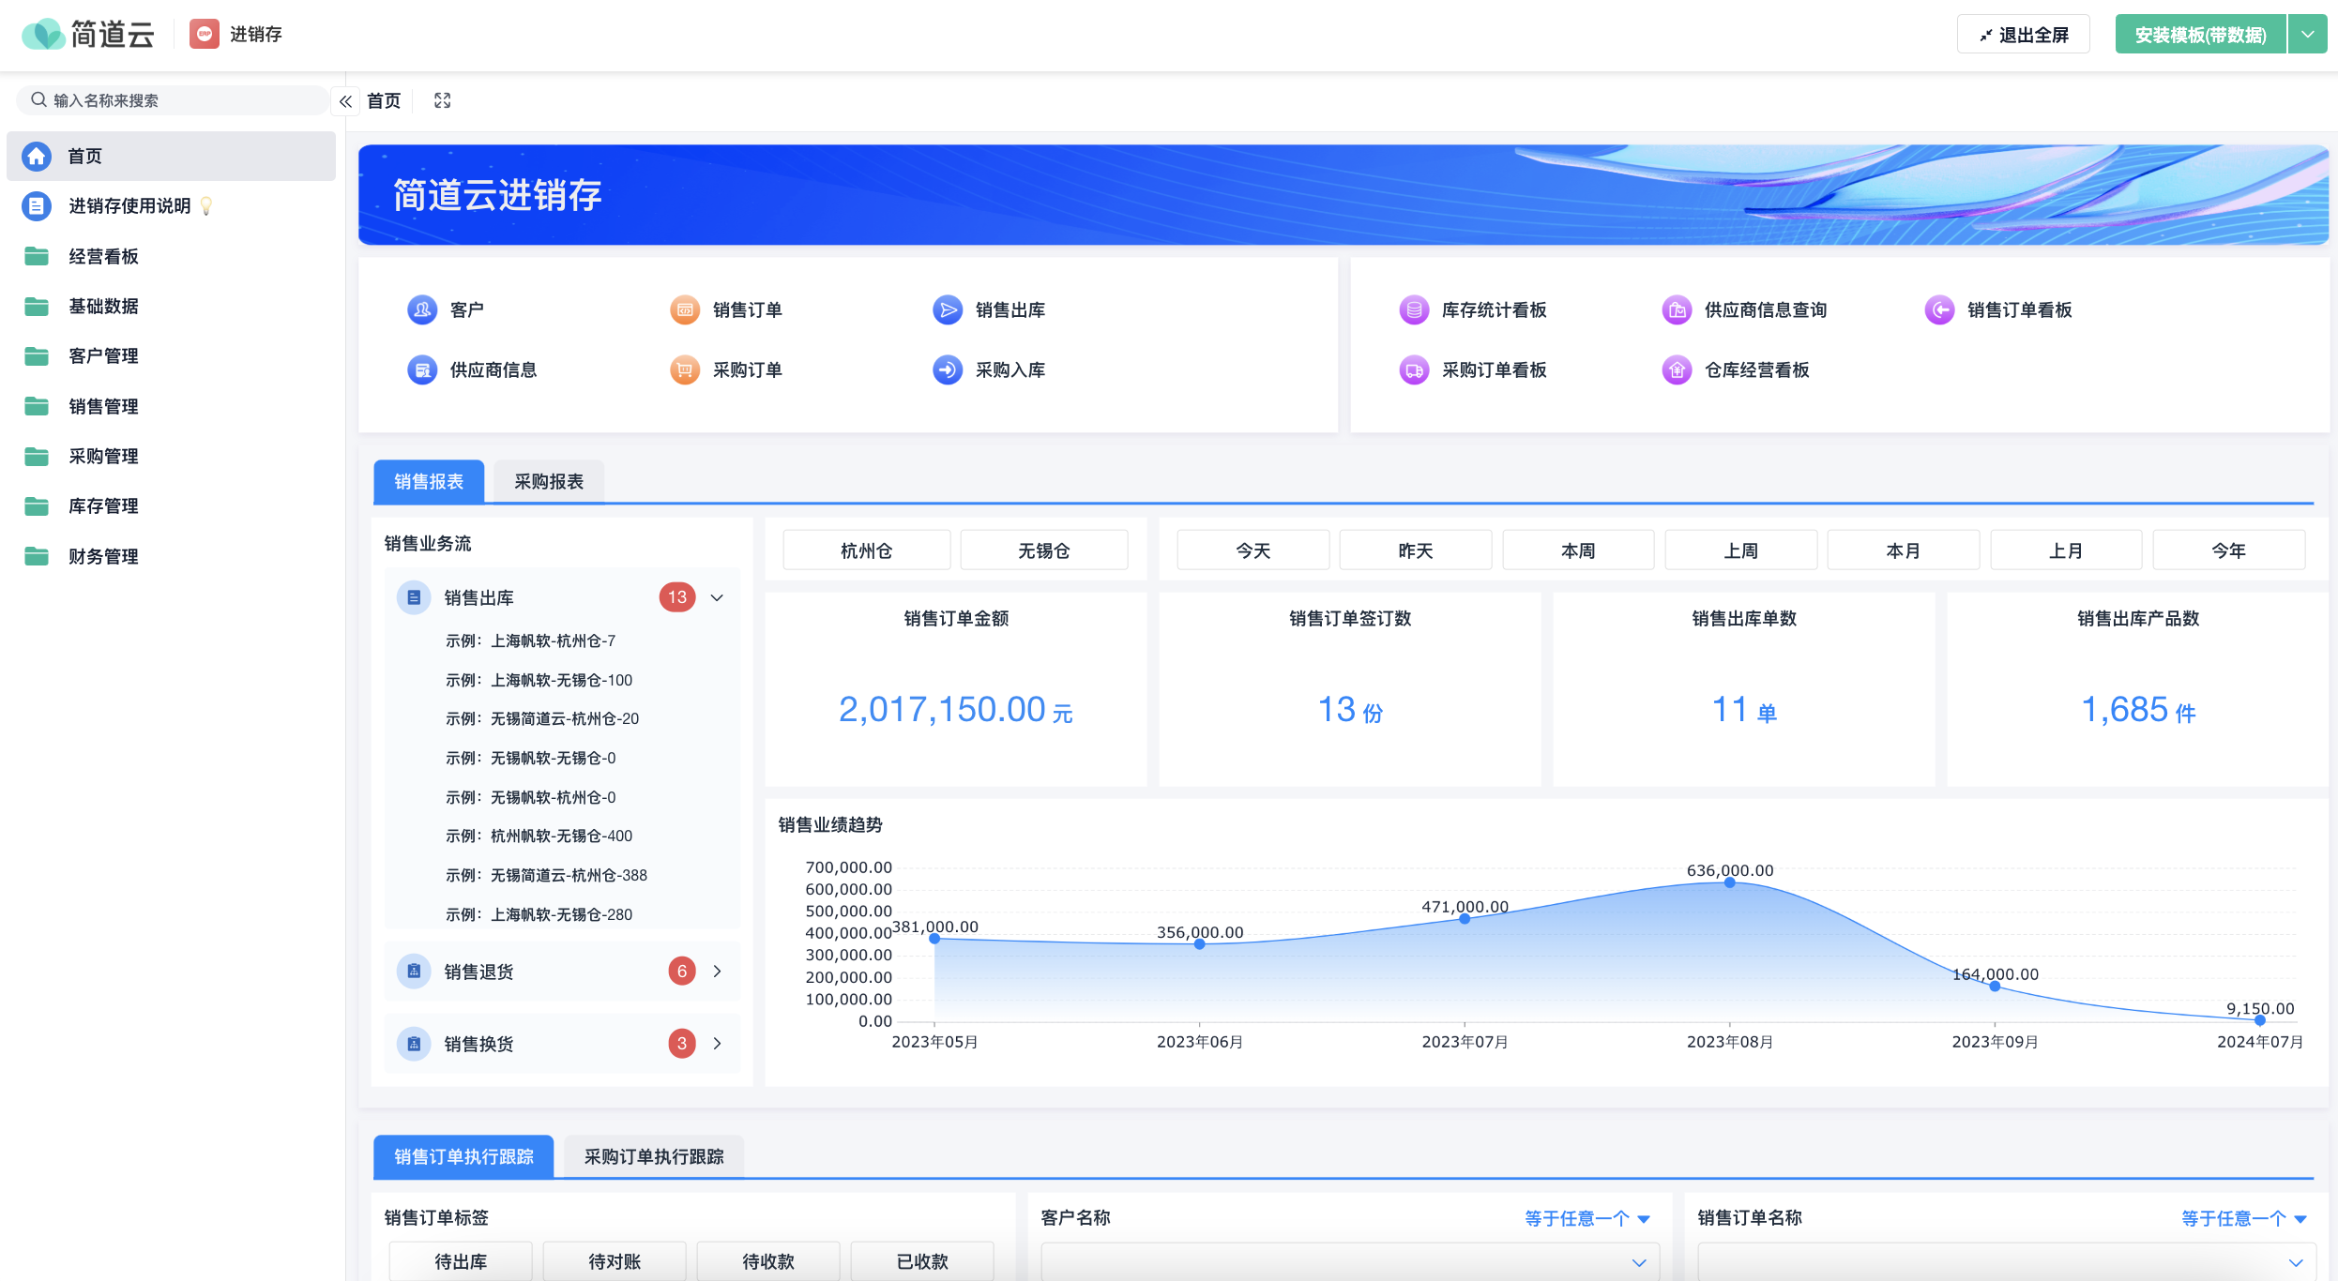The width and height of the screenshot is (2338, 1281).
Task: Select the 杭州仓 filter option
Action: point(866,550)
